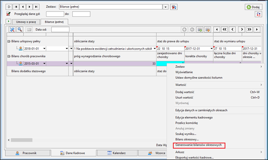The image size is (268, 160).
Task: Click the remove column orange icon
Action: [208, 30]
